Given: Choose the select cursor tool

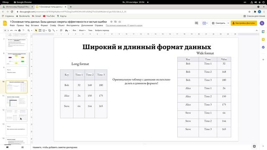Looking at the screenshot, I should [x=36, y=30].
